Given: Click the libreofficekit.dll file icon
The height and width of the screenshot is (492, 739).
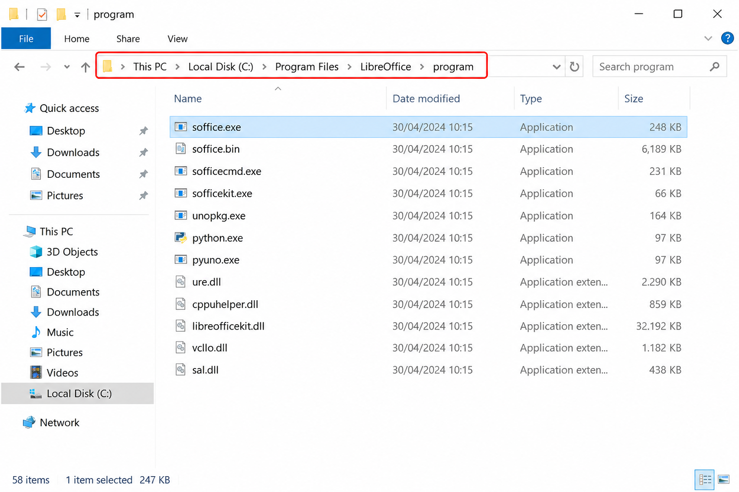Looking at the screenshot, I should tap(180, 326).
